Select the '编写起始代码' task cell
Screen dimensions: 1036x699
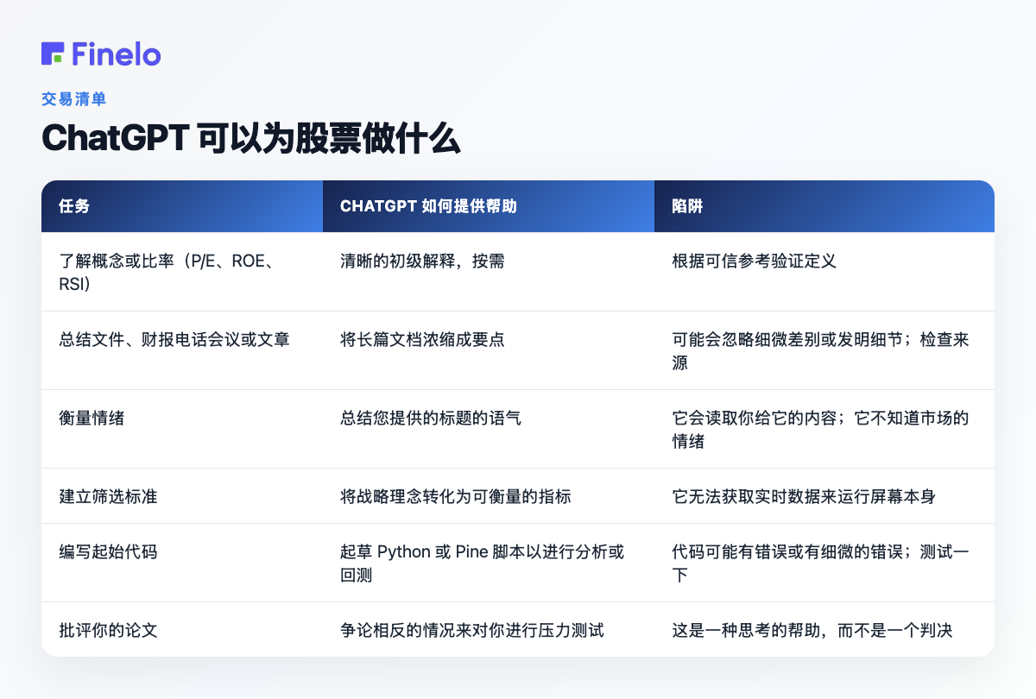click(182, 563)
